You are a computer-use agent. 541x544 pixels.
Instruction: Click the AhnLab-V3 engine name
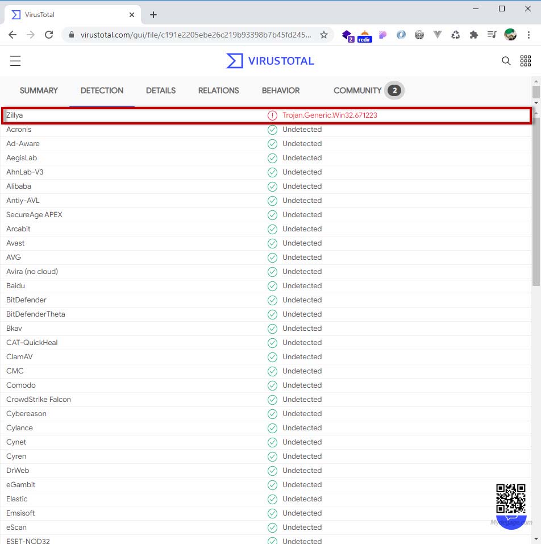click(25, 172)
